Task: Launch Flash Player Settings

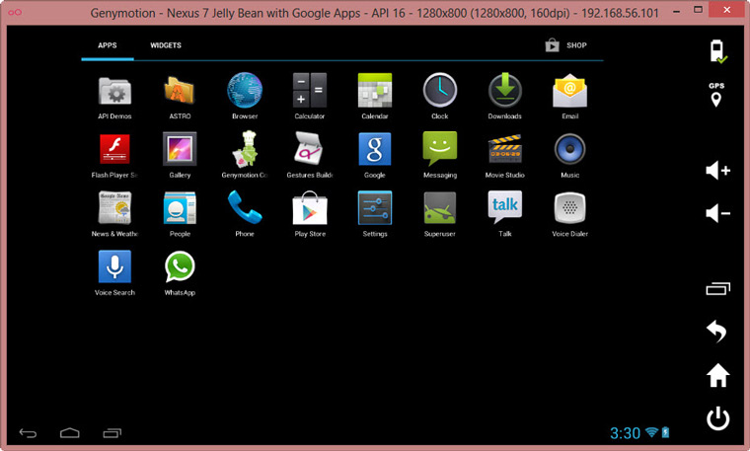Action: (114, 156)
